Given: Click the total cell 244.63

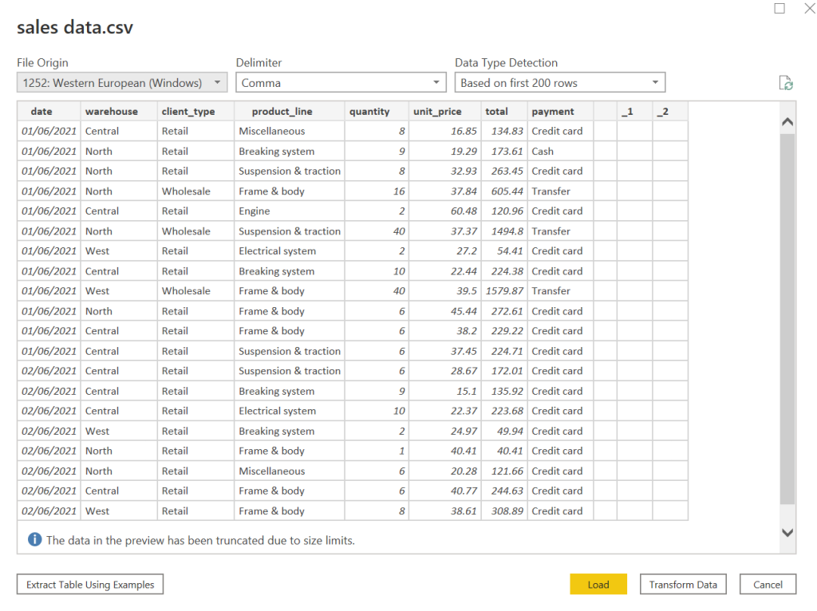Looking at the screenshot, I should click(x=504, y=491).
